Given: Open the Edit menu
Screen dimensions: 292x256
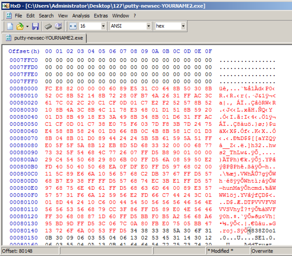Looking at the screenshot, I should [x=30, y=16].
